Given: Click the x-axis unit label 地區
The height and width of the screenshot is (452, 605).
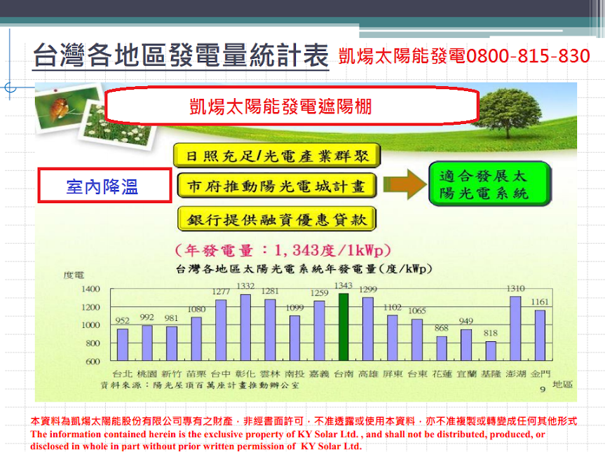Looking at the screenshot, I should pos(562,384).
